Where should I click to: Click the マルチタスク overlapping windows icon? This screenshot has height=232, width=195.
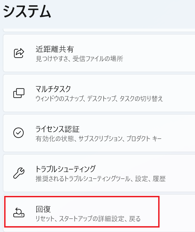pyautogui.click(x=19, y=93)
